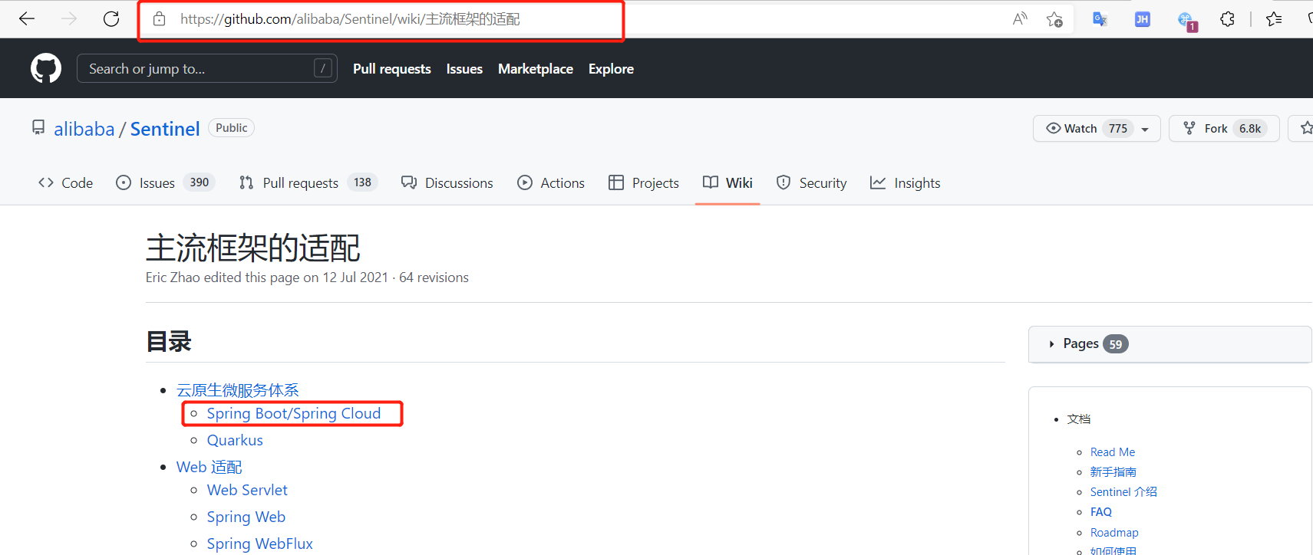Open the Quarkus link
This screenshot has height=555, width=1313.
point(235,440)
